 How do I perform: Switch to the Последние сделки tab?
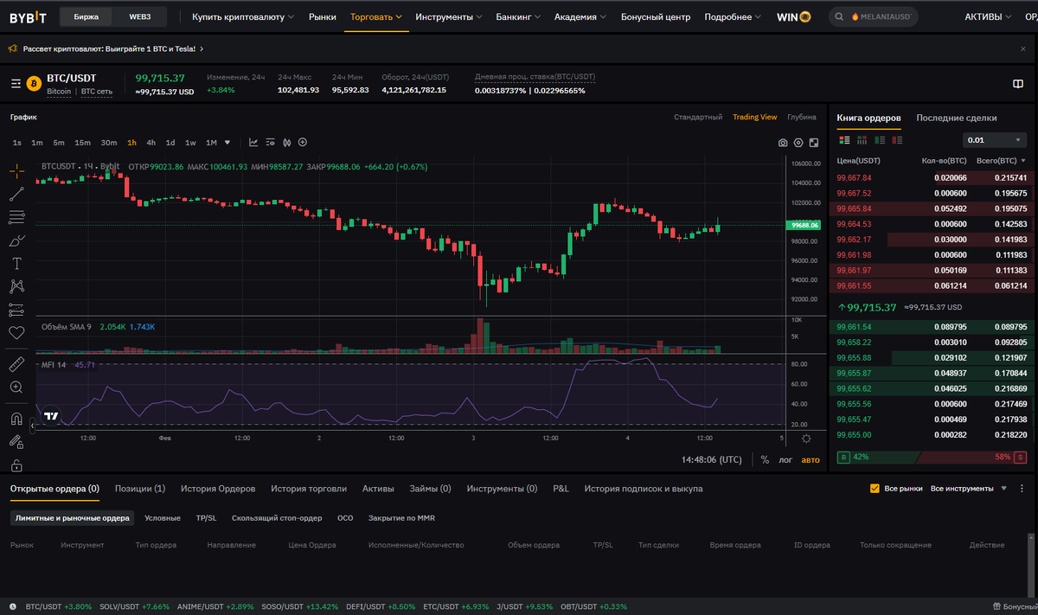(957, 118)
